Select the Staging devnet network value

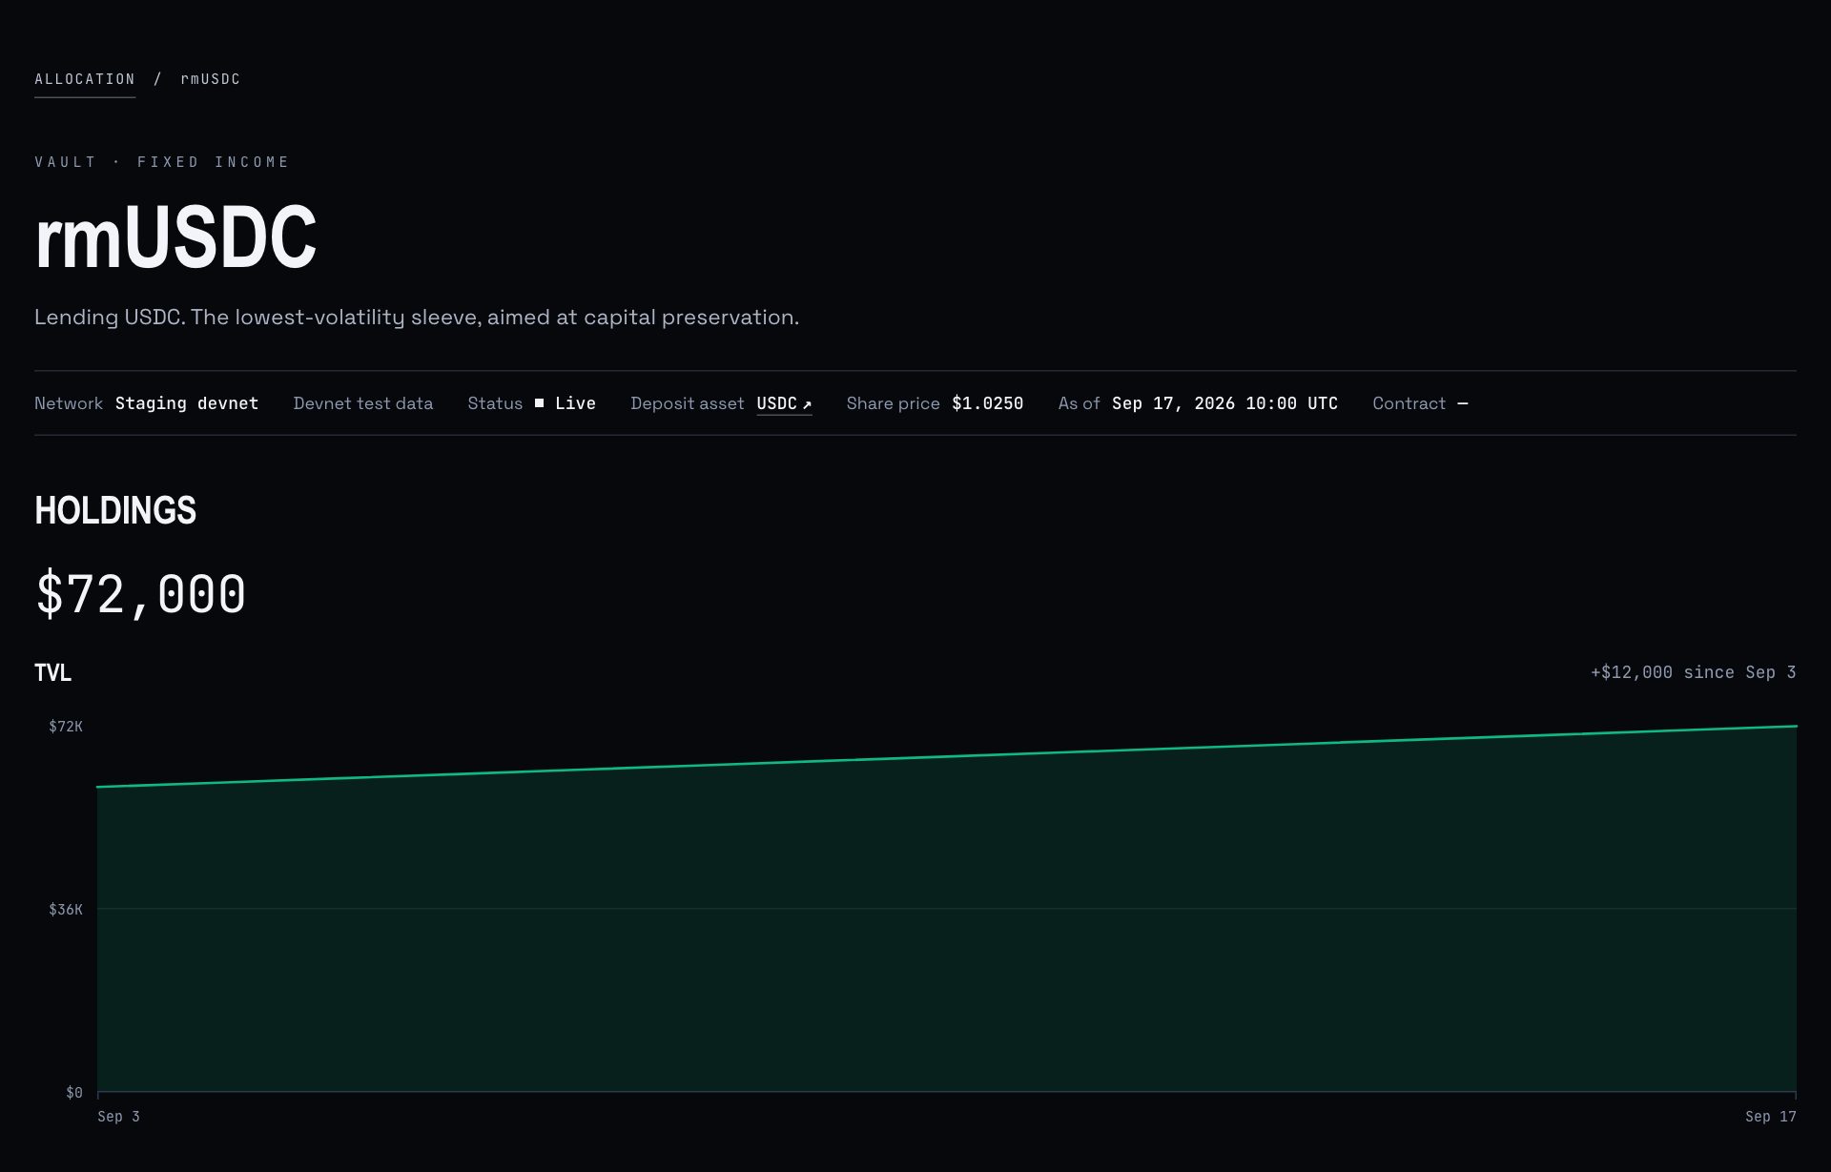(187, 403)
